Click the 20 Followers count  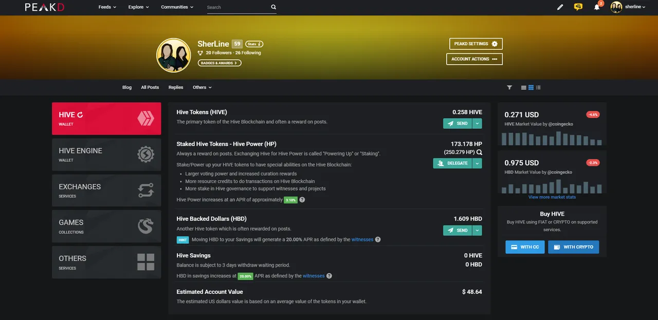219,53
